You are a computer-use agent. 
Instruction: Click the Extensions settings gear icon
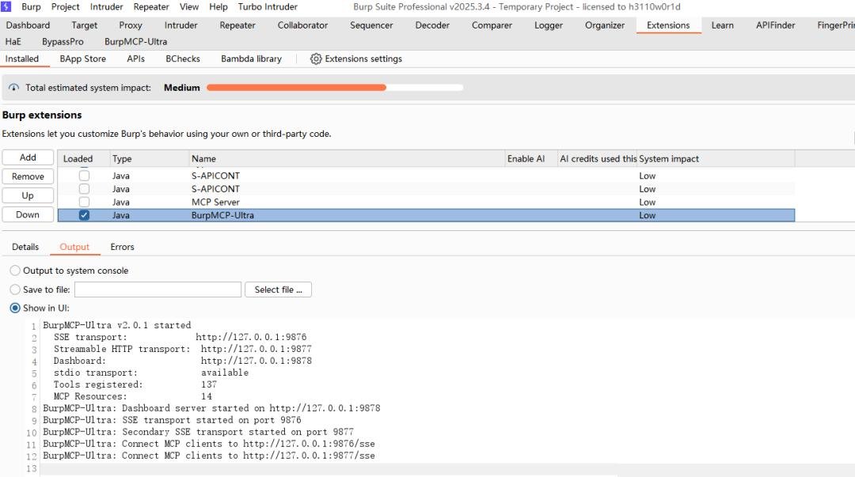(x=316, y=59)
